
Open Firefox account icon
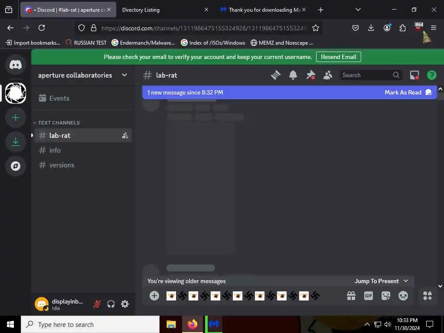387,28
